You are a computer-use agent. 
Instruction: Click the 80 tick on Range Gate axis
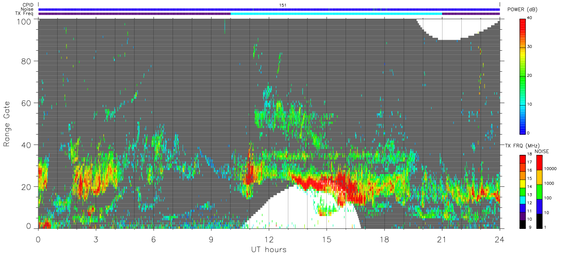(27, 61)
